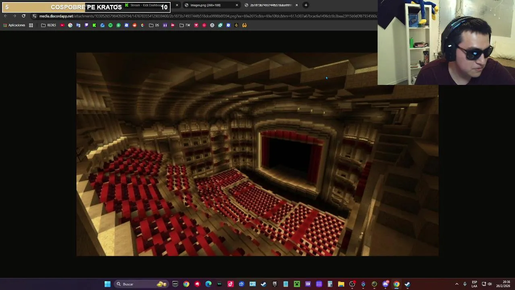The height and width of the screenshot is (290, 515).
Task: Open the volume control in tray
Action: [490, 284]
